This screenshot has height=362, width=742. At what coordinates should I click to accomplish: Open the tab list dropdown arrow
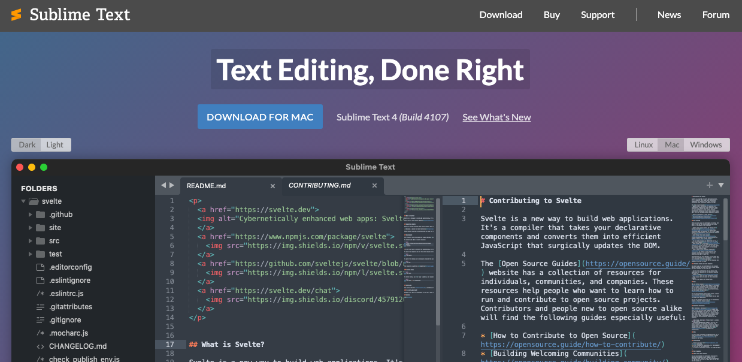click(x=721, y=185)
